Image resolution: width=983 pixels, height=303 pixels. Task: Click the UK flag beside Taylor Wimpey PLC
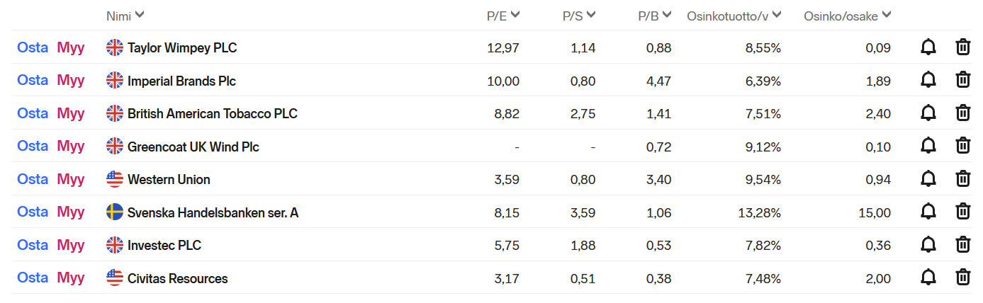click(115, 47)
